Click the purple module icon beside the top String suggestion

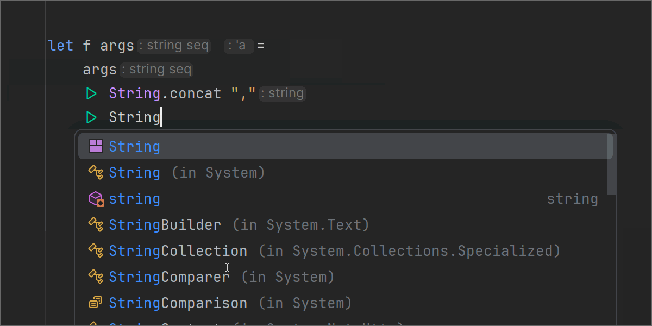tap(96, 146)
